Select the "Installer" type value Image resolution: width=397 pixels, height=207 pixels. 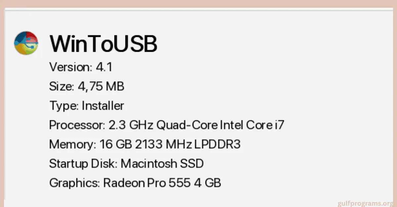(103, 106)
